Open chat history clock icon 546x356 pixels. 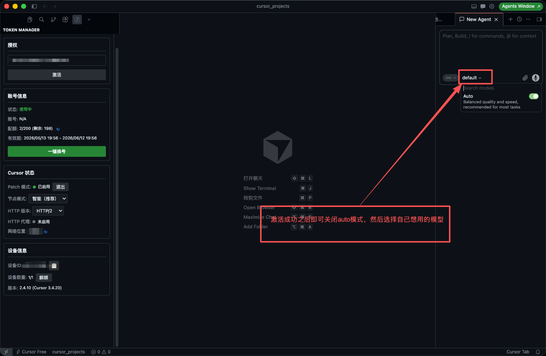coord(519,19)
